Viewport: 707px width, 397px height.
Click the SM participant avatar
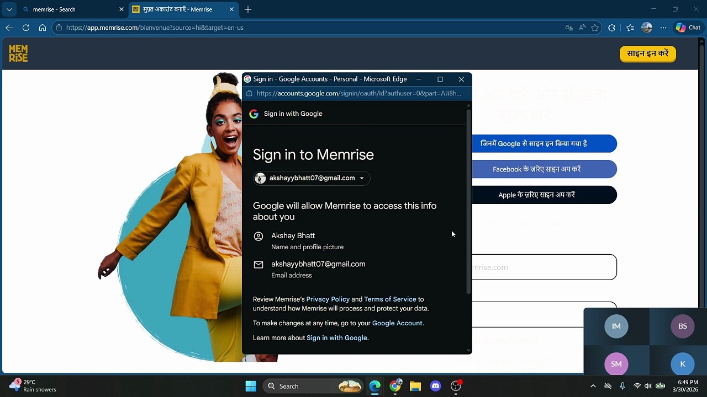pos(616,364)
